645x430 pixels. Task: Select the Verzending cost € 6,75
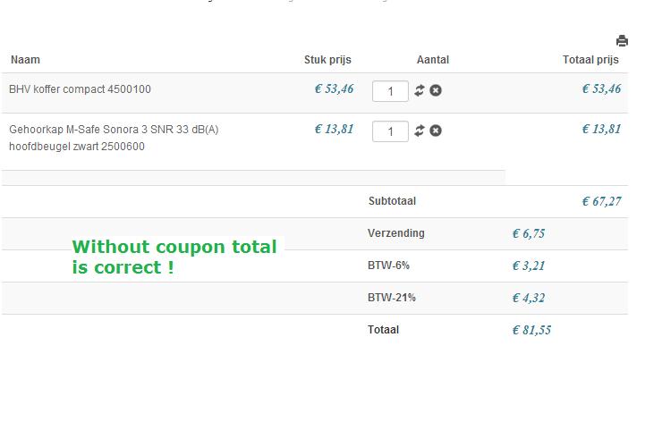tap(528, 233)
